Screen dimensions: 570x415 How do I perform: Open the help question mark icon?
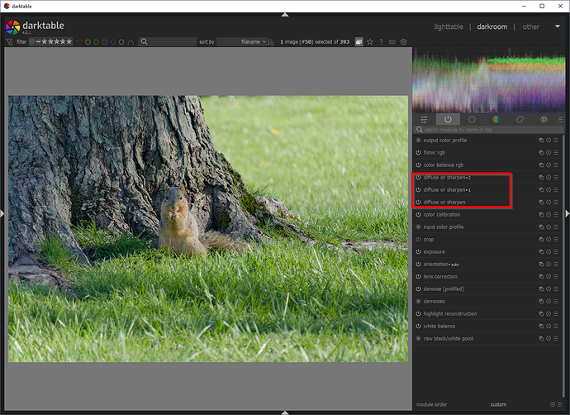tap(381, 42)
